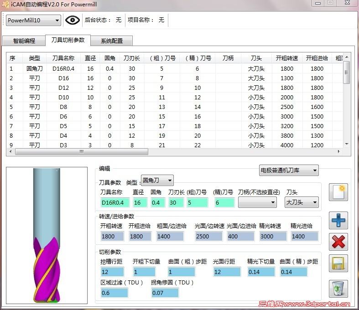Viewport: 359px width, 310px height.
Task: Click the 直径 column header
Action: (x=90, y=58)
